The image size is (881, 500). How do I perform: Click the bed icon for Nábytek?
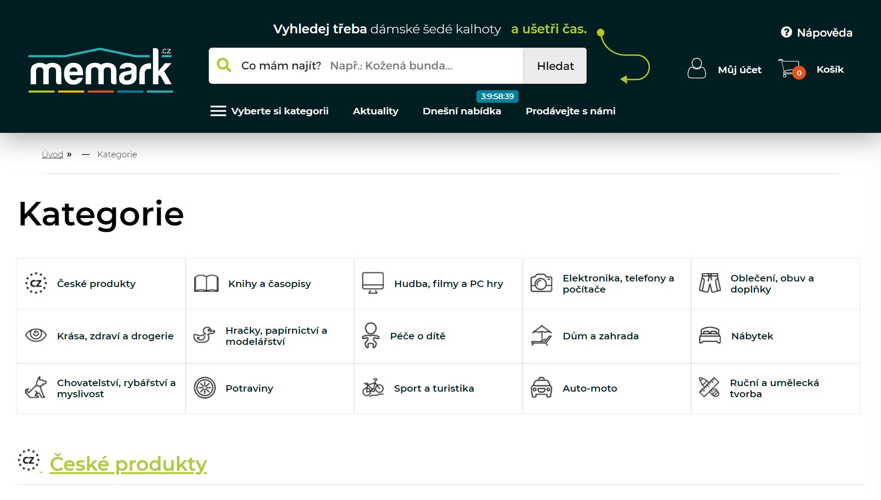710,336
